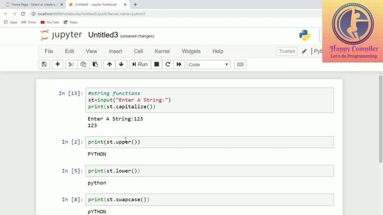This screenshot has height=215, width=383.
Task: Click the 'Enter A String:123' output line
Action: tap(115, 119)
